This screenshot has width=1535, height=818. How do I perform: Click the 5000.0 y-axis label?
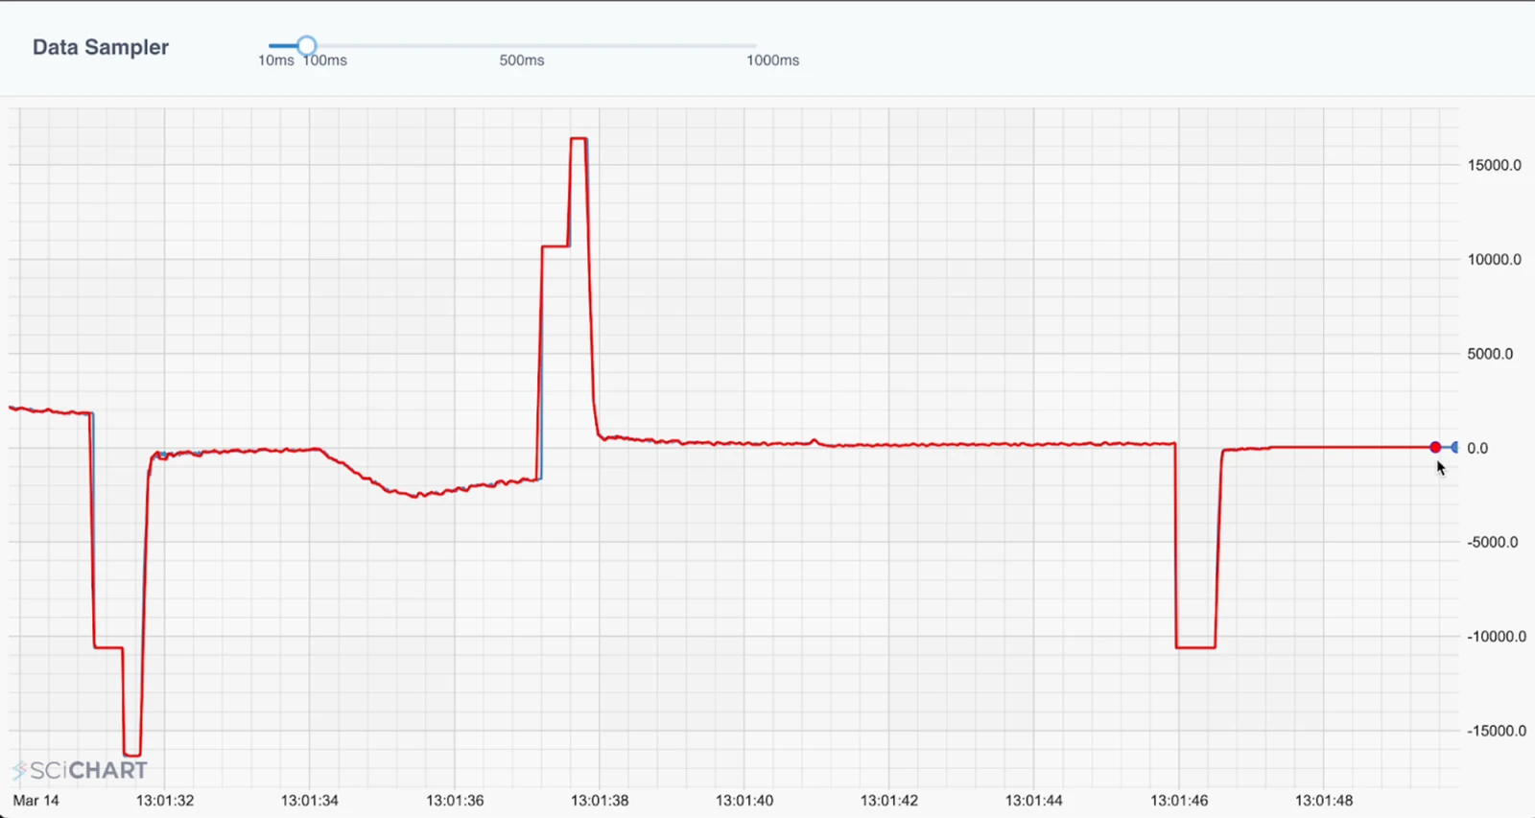pos(1490,354)
